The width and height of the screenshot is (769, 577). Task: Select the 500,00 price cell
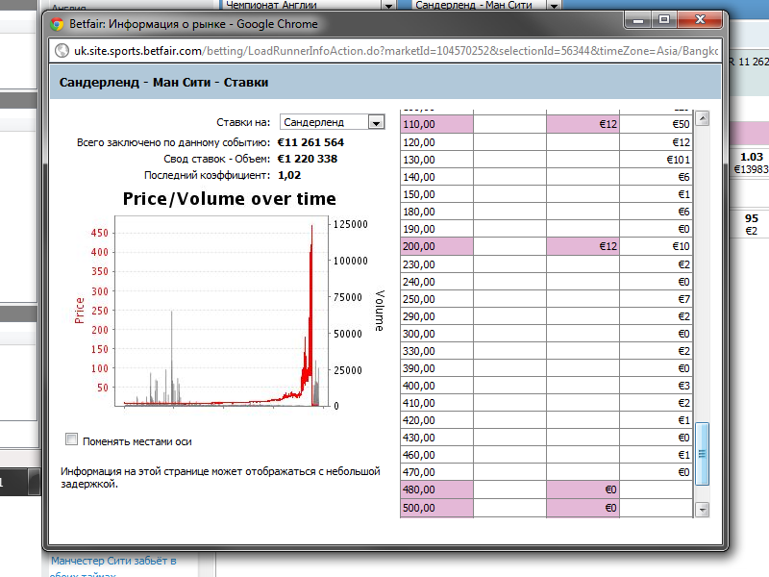pyautogui.click(x=436, y=508)
